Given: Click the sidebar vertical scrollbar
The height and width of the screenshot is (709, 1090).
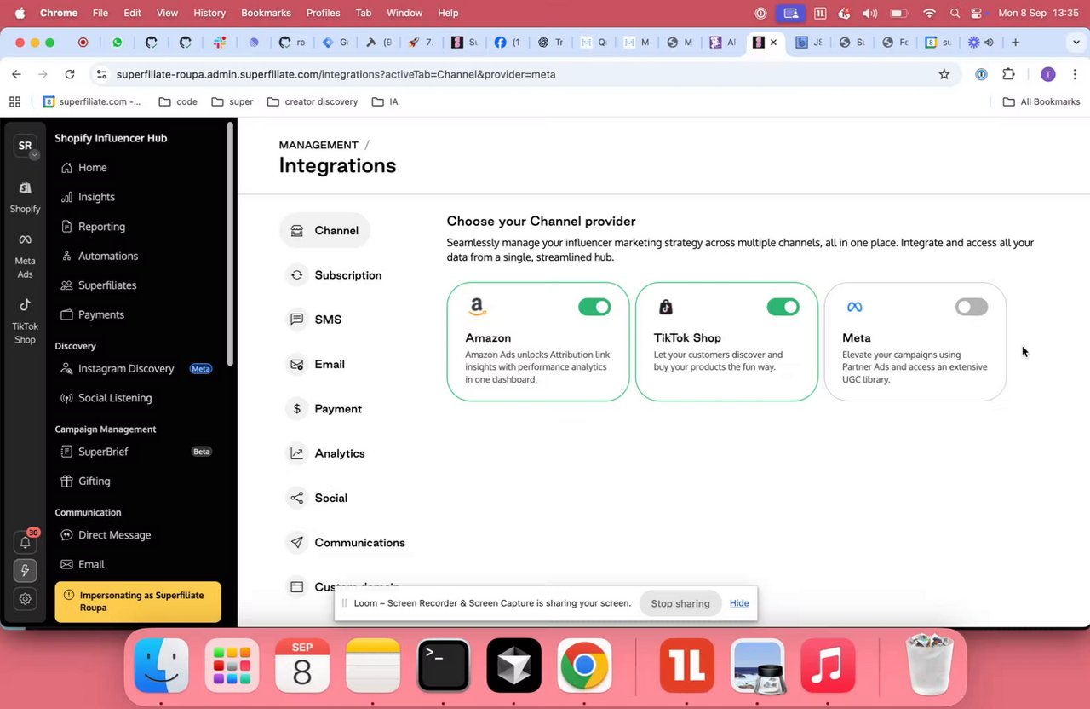Looking at the screenshot, I should pyautogui.click(x=230, y=245).
